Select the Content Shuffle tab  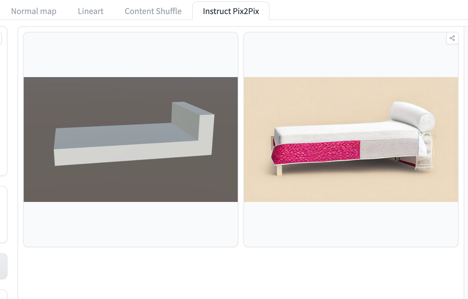(x=153, y=11)
